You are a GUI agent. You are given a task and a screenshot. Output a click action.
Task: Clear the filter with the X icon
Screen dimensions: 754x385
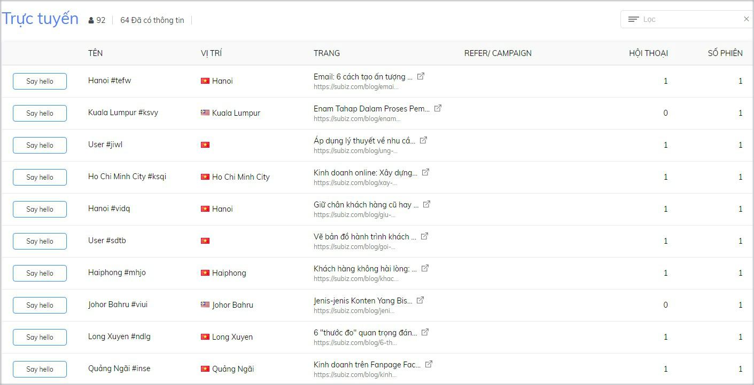pyautogui.click(x=746, y=19)
